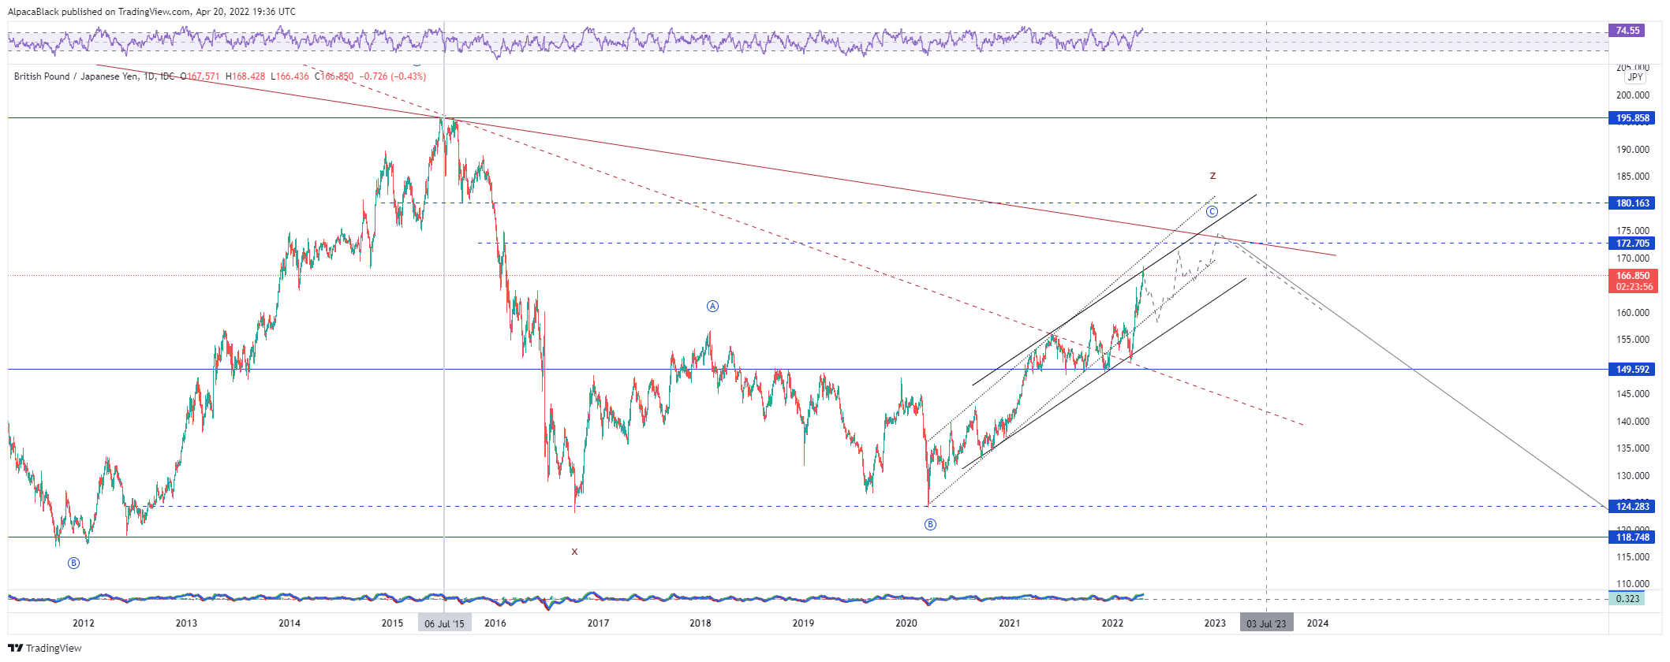Click the British Pound / Japanese Yen title
Screen dimensions: 1670x662
tap(77, 76)
